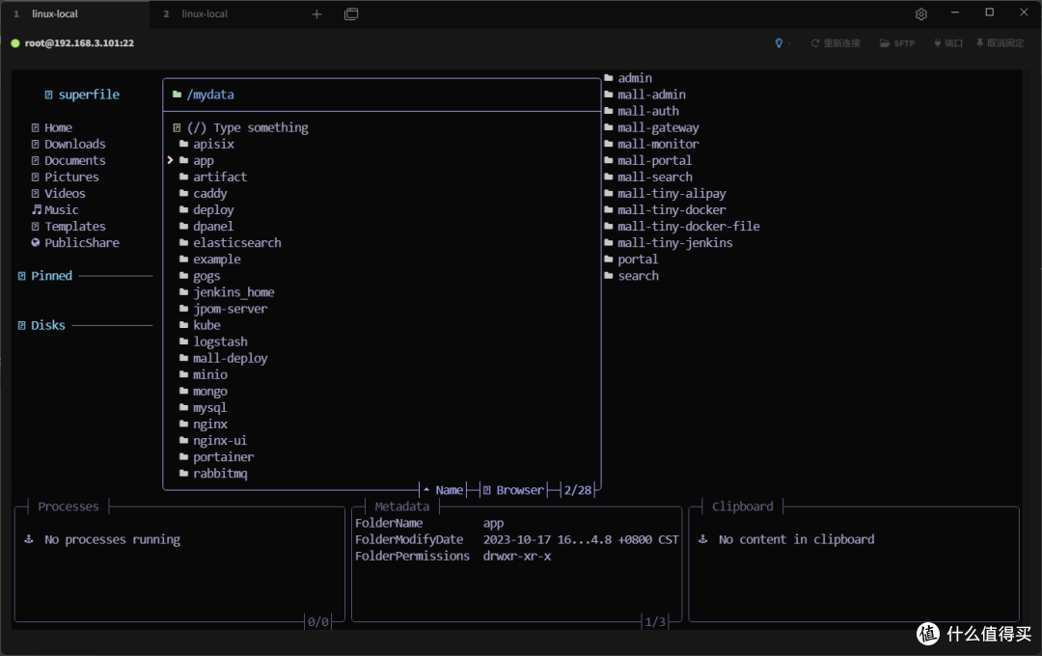Open the tab overview window icon
This screenshot has height=656, width=1042.
coord(351,14)
